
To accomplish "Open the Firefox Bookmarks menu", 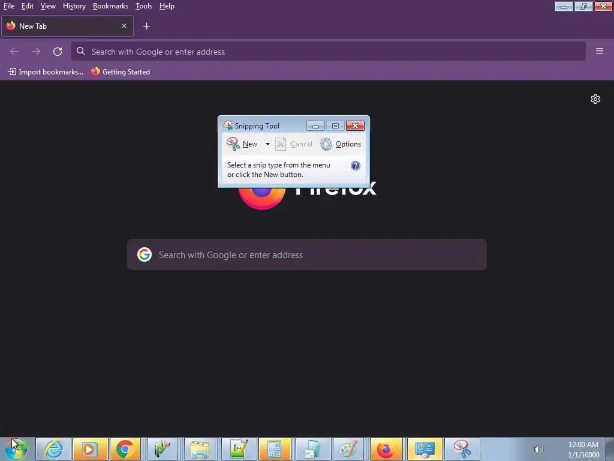I will point(110,6).
